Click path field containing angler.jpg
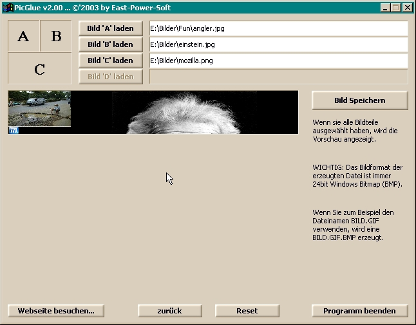The image size is (416, 325). point(279,28)
